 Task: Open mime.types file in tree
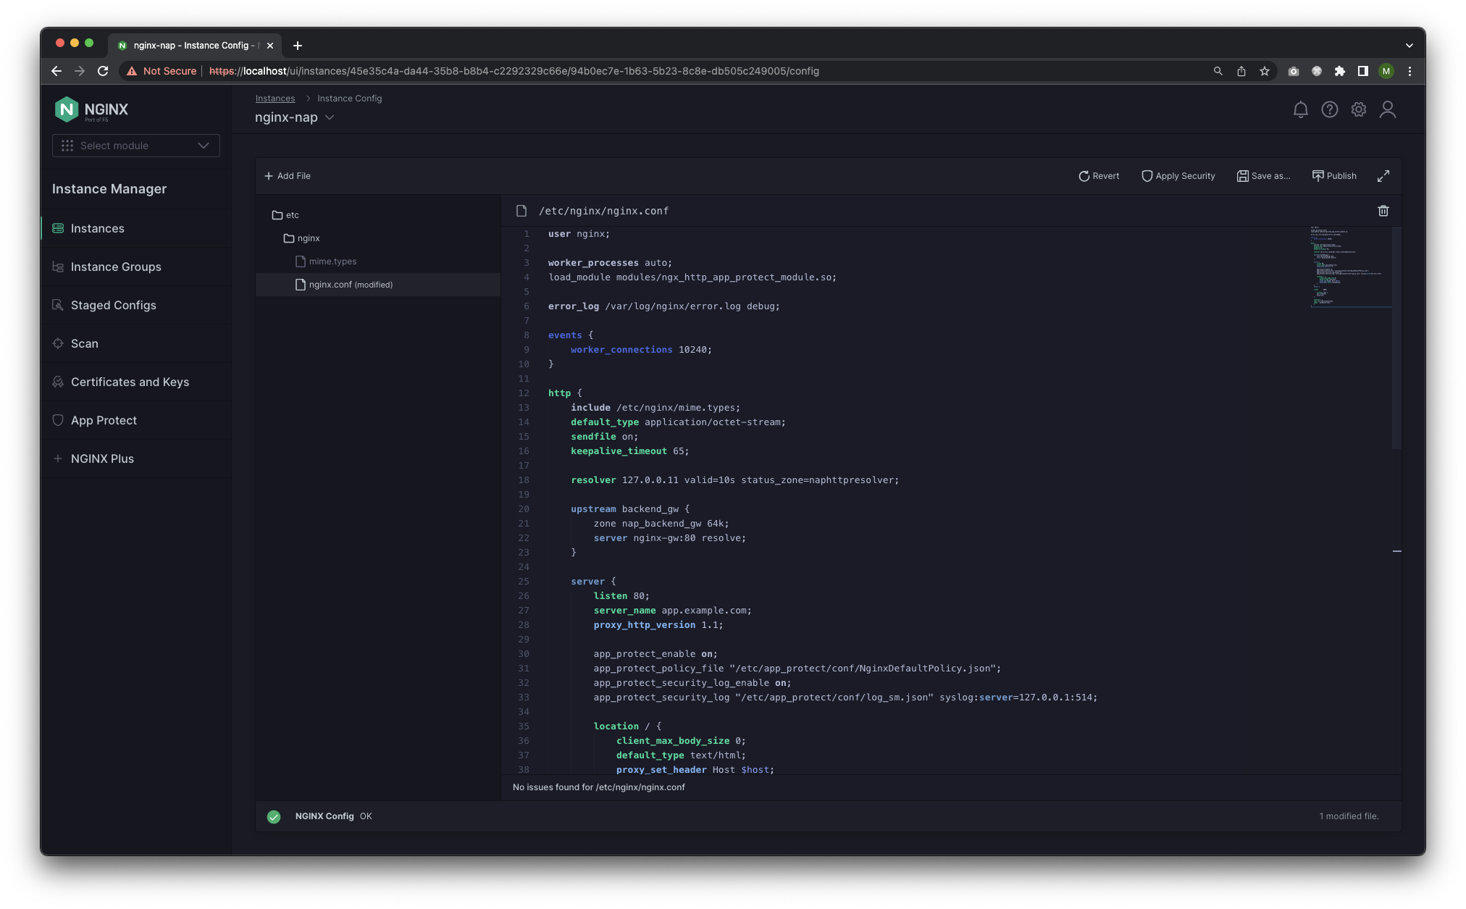coord(332,261)
